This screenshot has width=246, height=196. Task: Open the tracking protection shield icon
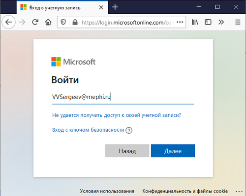[63, 22]
